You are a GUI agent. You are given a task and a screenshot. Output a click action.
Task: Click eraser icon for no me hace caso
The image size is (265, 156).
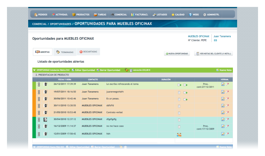pos(227,126)
